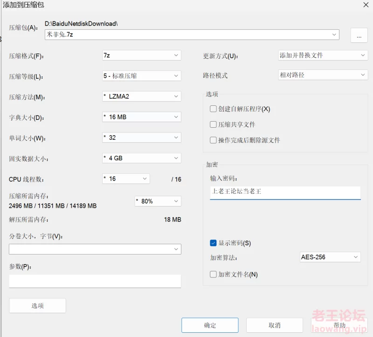Click the 分卷大小，字节(V): label
Screen dimensions: 373x337
coord(36,236)
